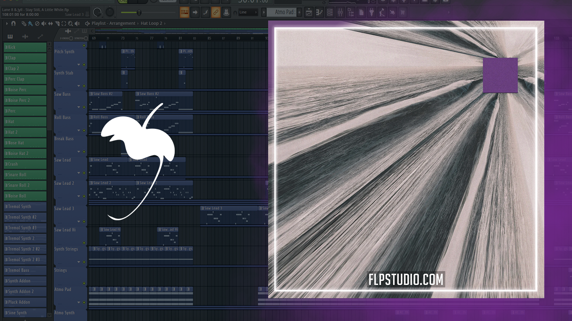572x321 pixels.
Task: Toggle the magnet snap icon in playlist
Action: [x=13, y=23]
